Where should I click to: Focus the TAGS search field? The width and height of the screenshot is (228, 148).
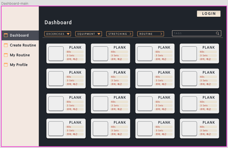pyautogui.click(x=197, y=33)
